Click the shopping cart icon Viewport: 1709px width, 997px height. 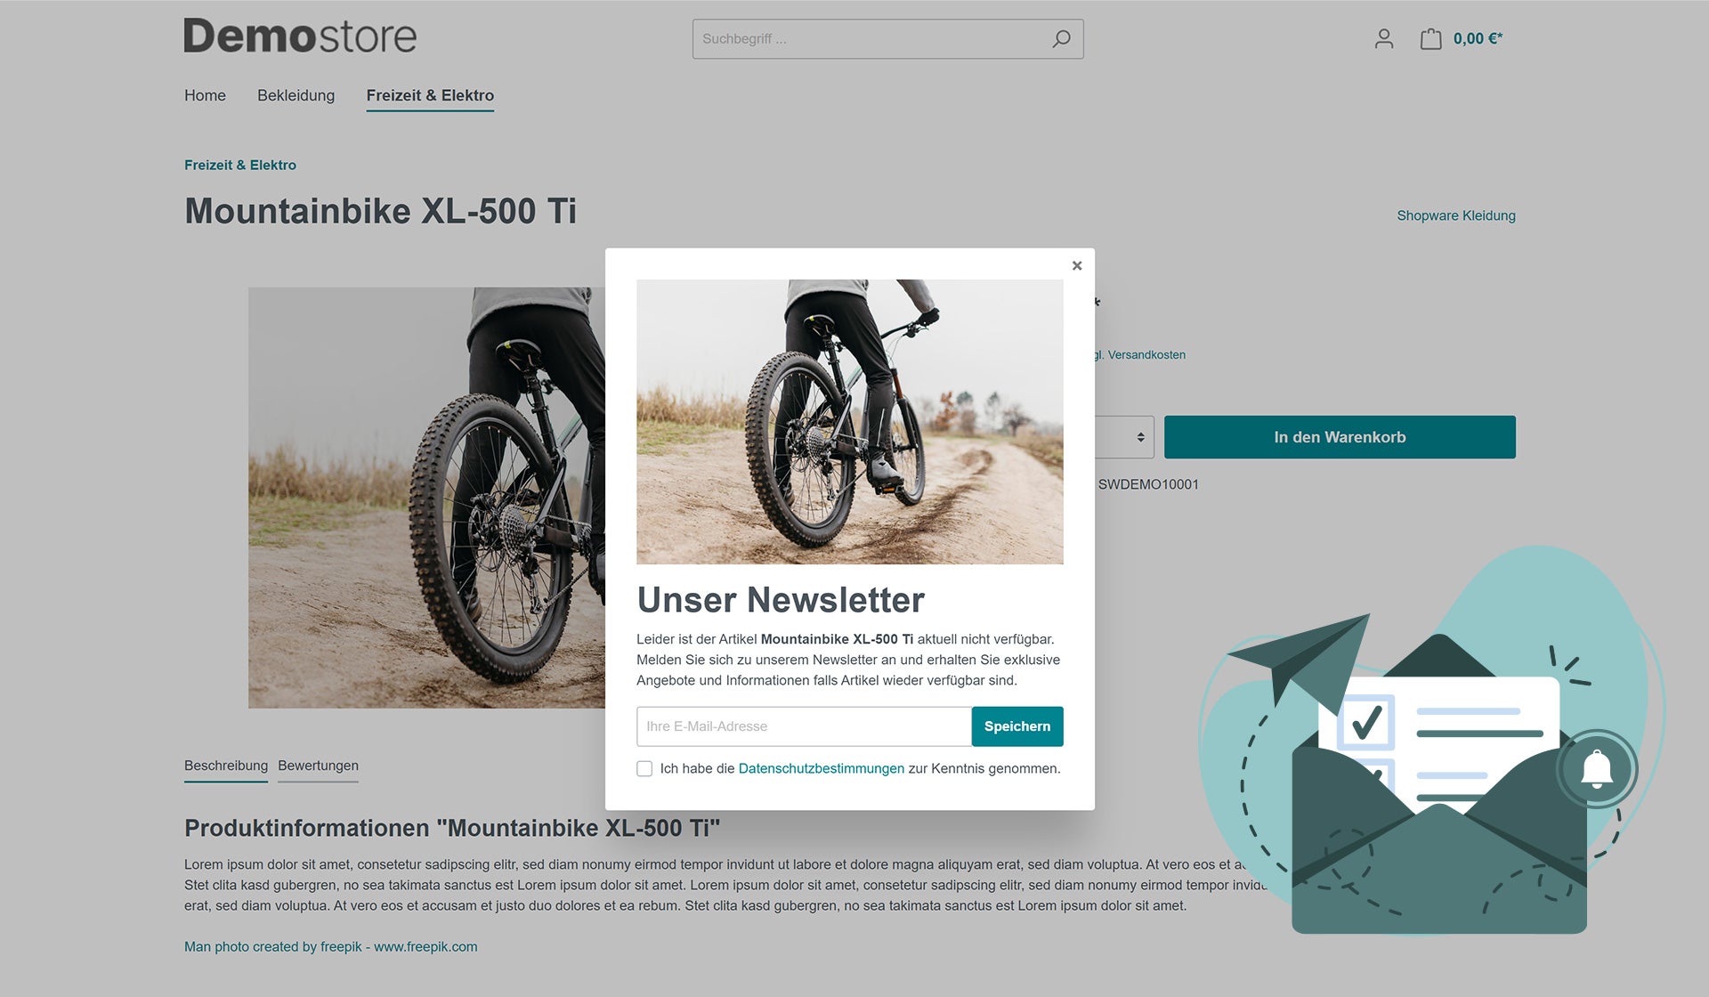click(1429, 38)
